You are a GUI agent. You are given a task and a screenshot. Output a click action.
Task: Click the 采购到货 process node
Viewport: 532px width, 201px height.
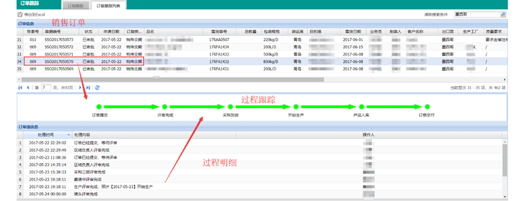click(230, 107)
